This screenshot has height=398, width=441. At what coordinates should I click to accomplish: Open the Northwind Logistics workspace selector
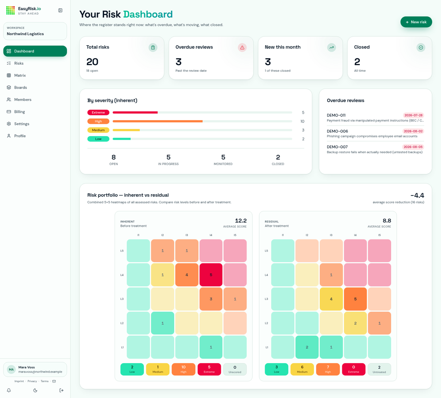(x=35, y=31)
